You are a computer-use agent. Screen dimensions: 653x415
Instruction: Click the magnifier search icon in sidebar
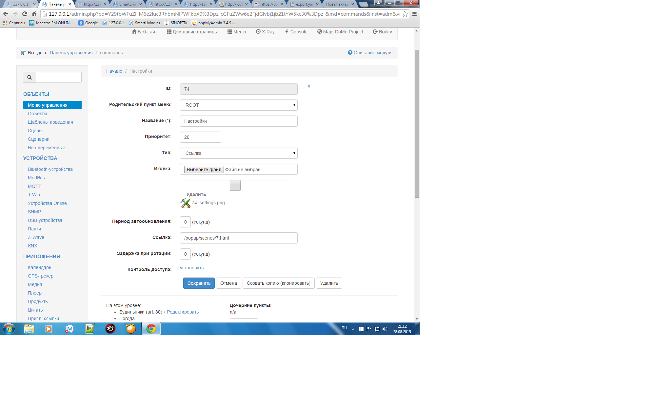30,77
